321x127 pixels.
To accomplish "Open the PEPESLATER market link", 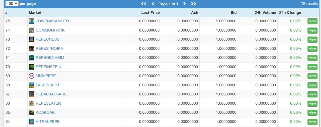I will click(x=48, y=103).
